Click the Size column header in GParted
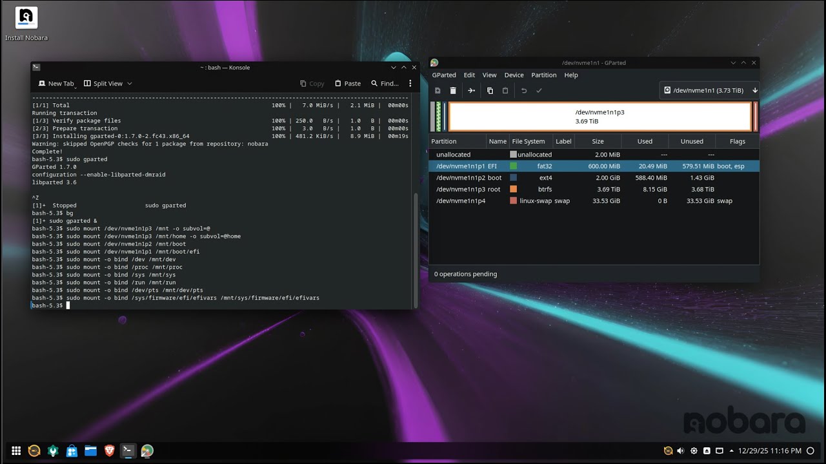The height and width of the screenshot is (464, 826). (598, 142)
